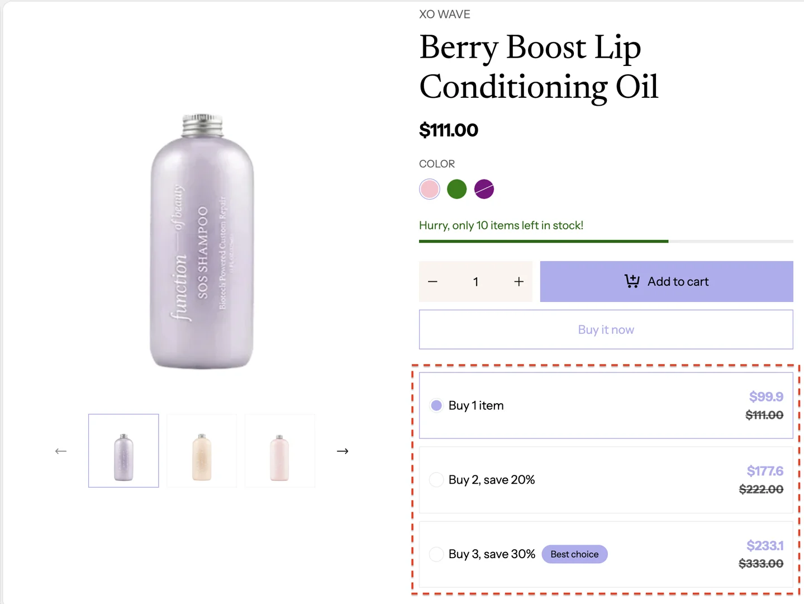Click the quantity input field showing 1
The height and width of the screenshot is (604, 804).
[x=476, y=282]
